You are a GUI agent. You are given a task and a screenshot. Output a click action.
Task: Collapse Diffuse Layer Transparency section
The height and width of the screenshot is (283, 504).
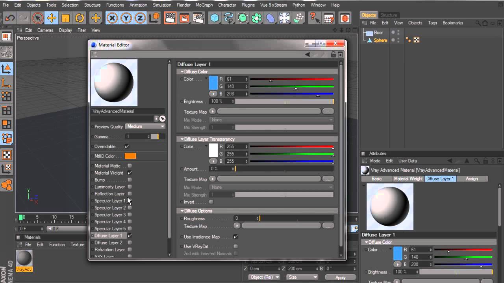click(x=182, y=139)
